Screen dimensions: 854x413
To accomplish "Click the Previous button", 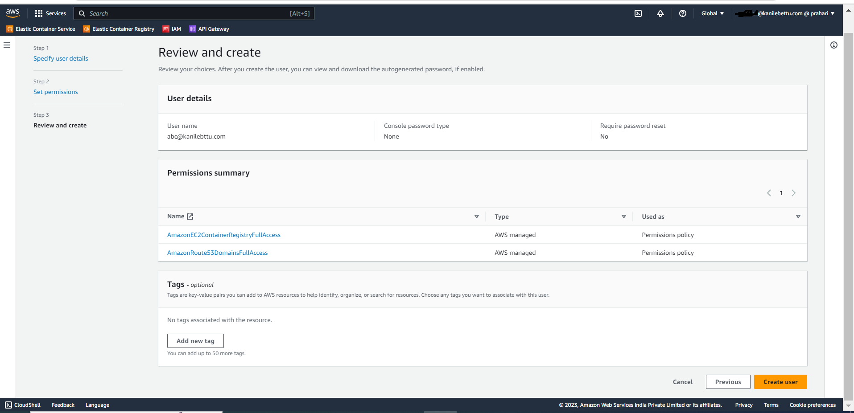I will (728, 382).
